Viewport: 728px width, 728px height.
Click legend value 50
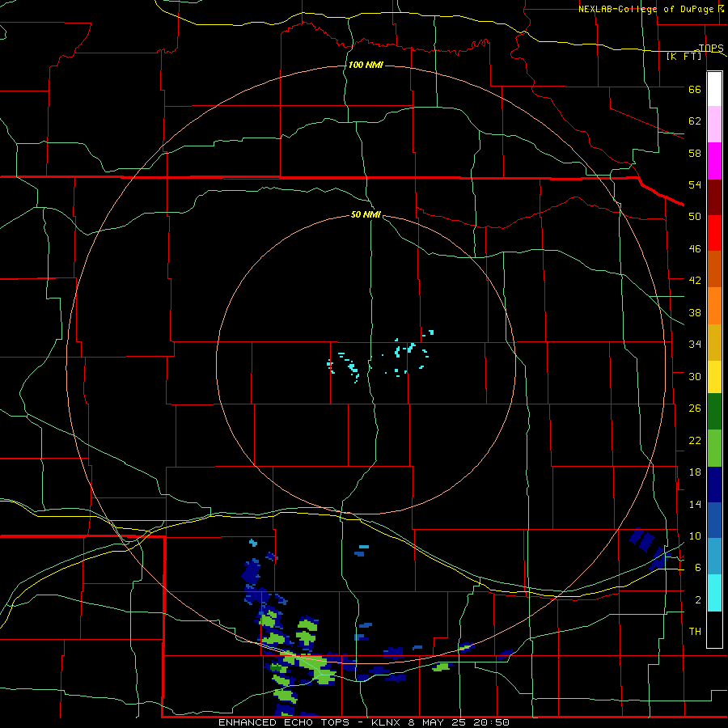695,217
